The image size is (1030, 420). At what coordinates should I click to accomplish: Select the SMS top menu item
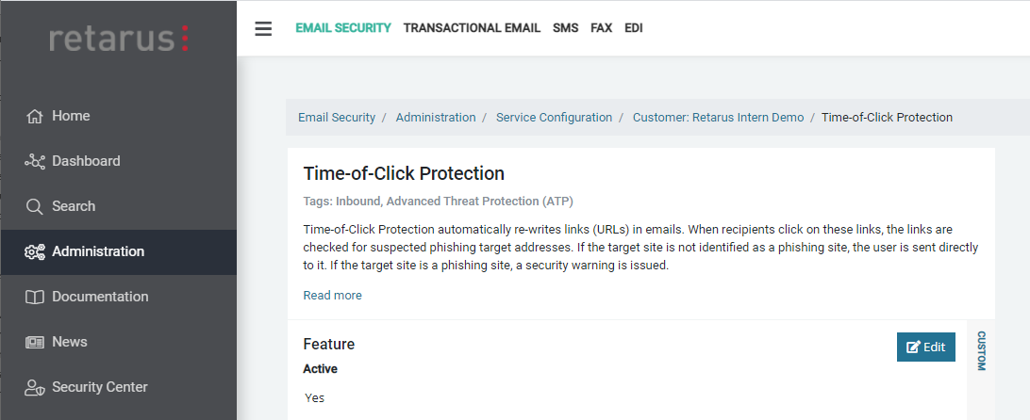tap(565, 28)
